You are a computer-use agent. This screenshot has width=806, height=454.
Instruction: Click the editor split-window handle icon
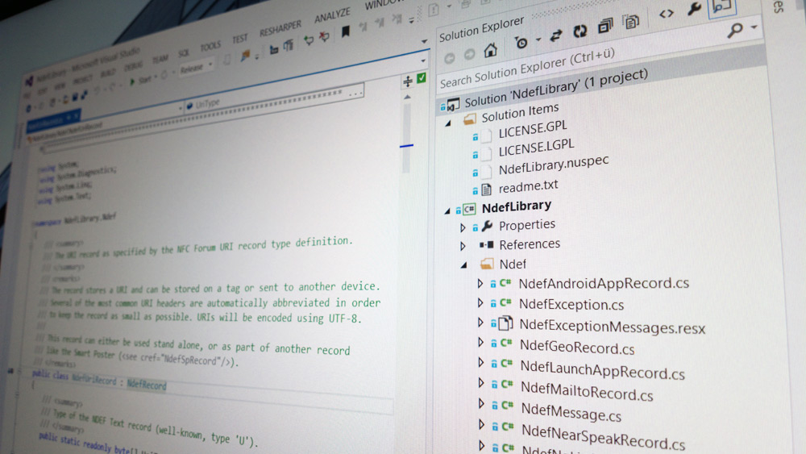pyautogui.click(x=407, y=81)
